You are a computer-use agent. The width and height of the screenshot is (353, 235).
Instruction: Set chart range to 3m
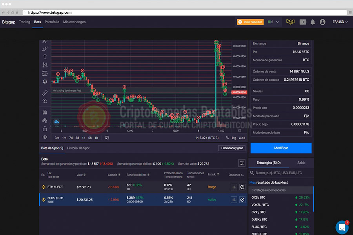pyautogui.click(x=57, y=138)
